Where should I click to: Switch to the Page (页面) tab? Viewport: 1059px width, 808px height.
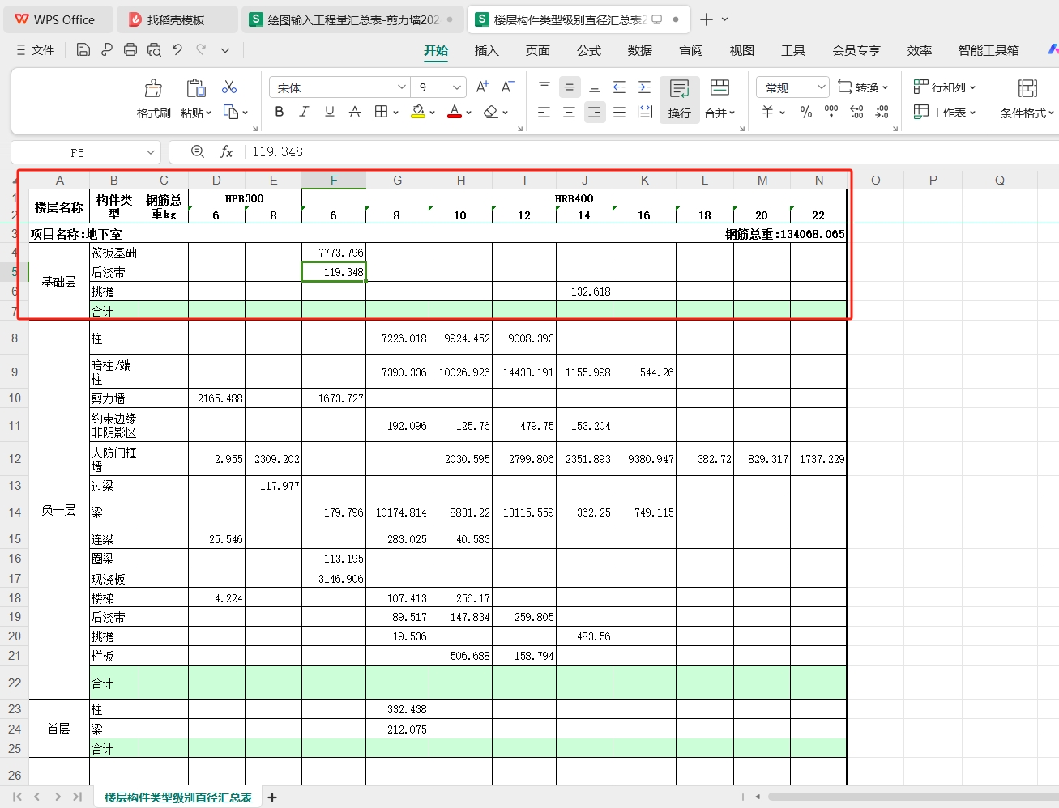click(x=537, y=50)
